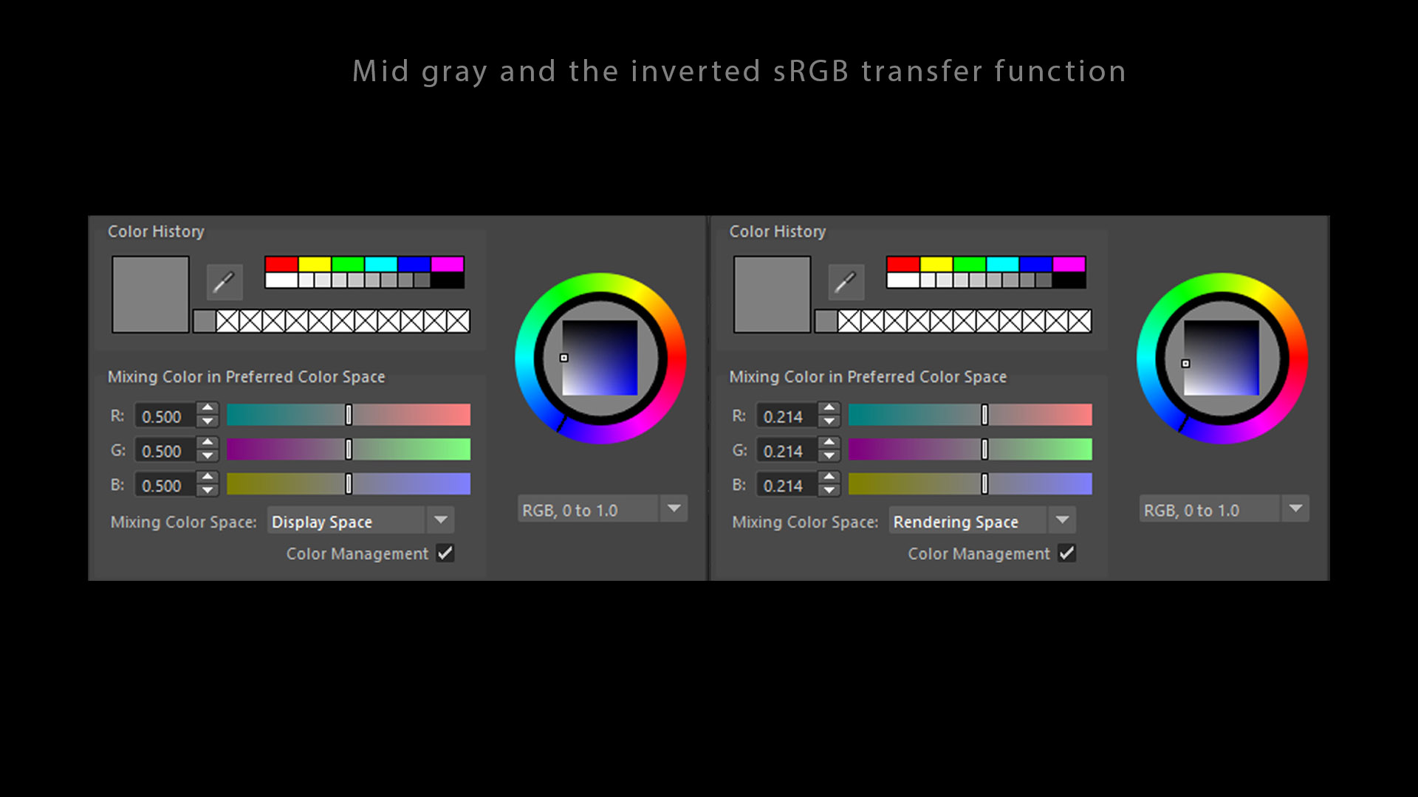Click the G field showing 0.500
1418x797 pixels.
point(165,451)
